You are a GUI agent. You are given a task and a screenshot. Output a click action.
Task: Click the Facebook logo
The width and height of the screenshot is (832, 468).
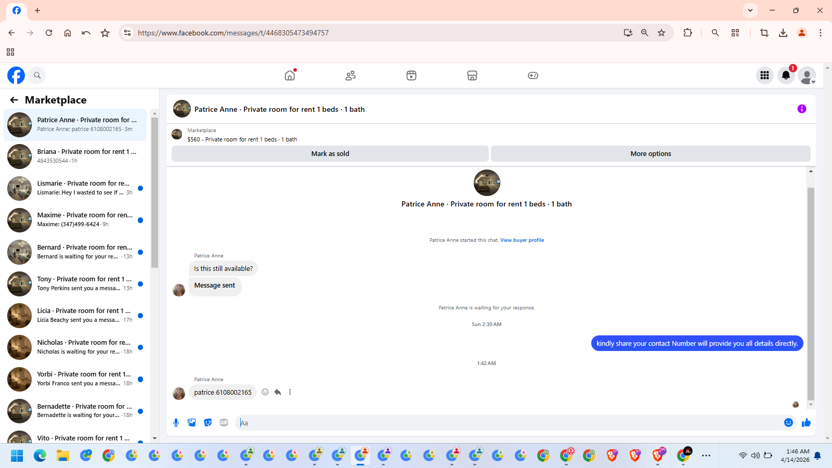click(16, 75)
